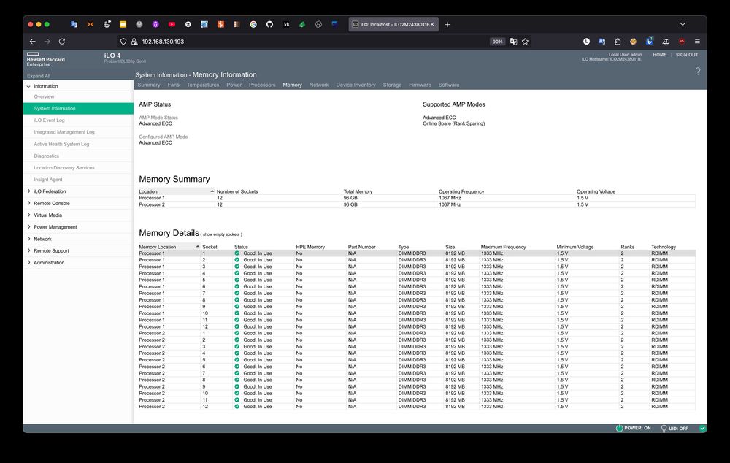Bookmark this page with the star icon

(525, 42)
